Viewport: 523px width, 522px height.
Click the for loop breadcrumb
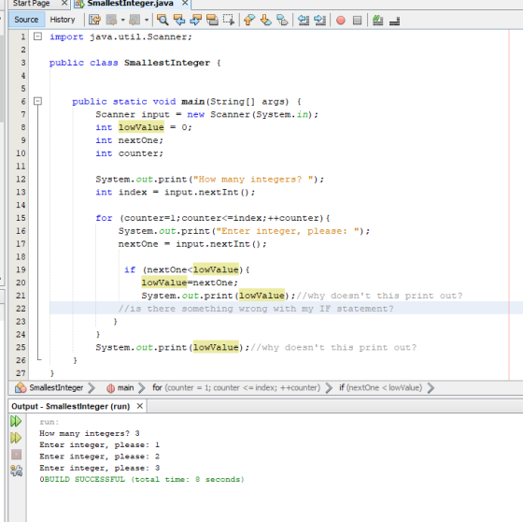(236, 387)
